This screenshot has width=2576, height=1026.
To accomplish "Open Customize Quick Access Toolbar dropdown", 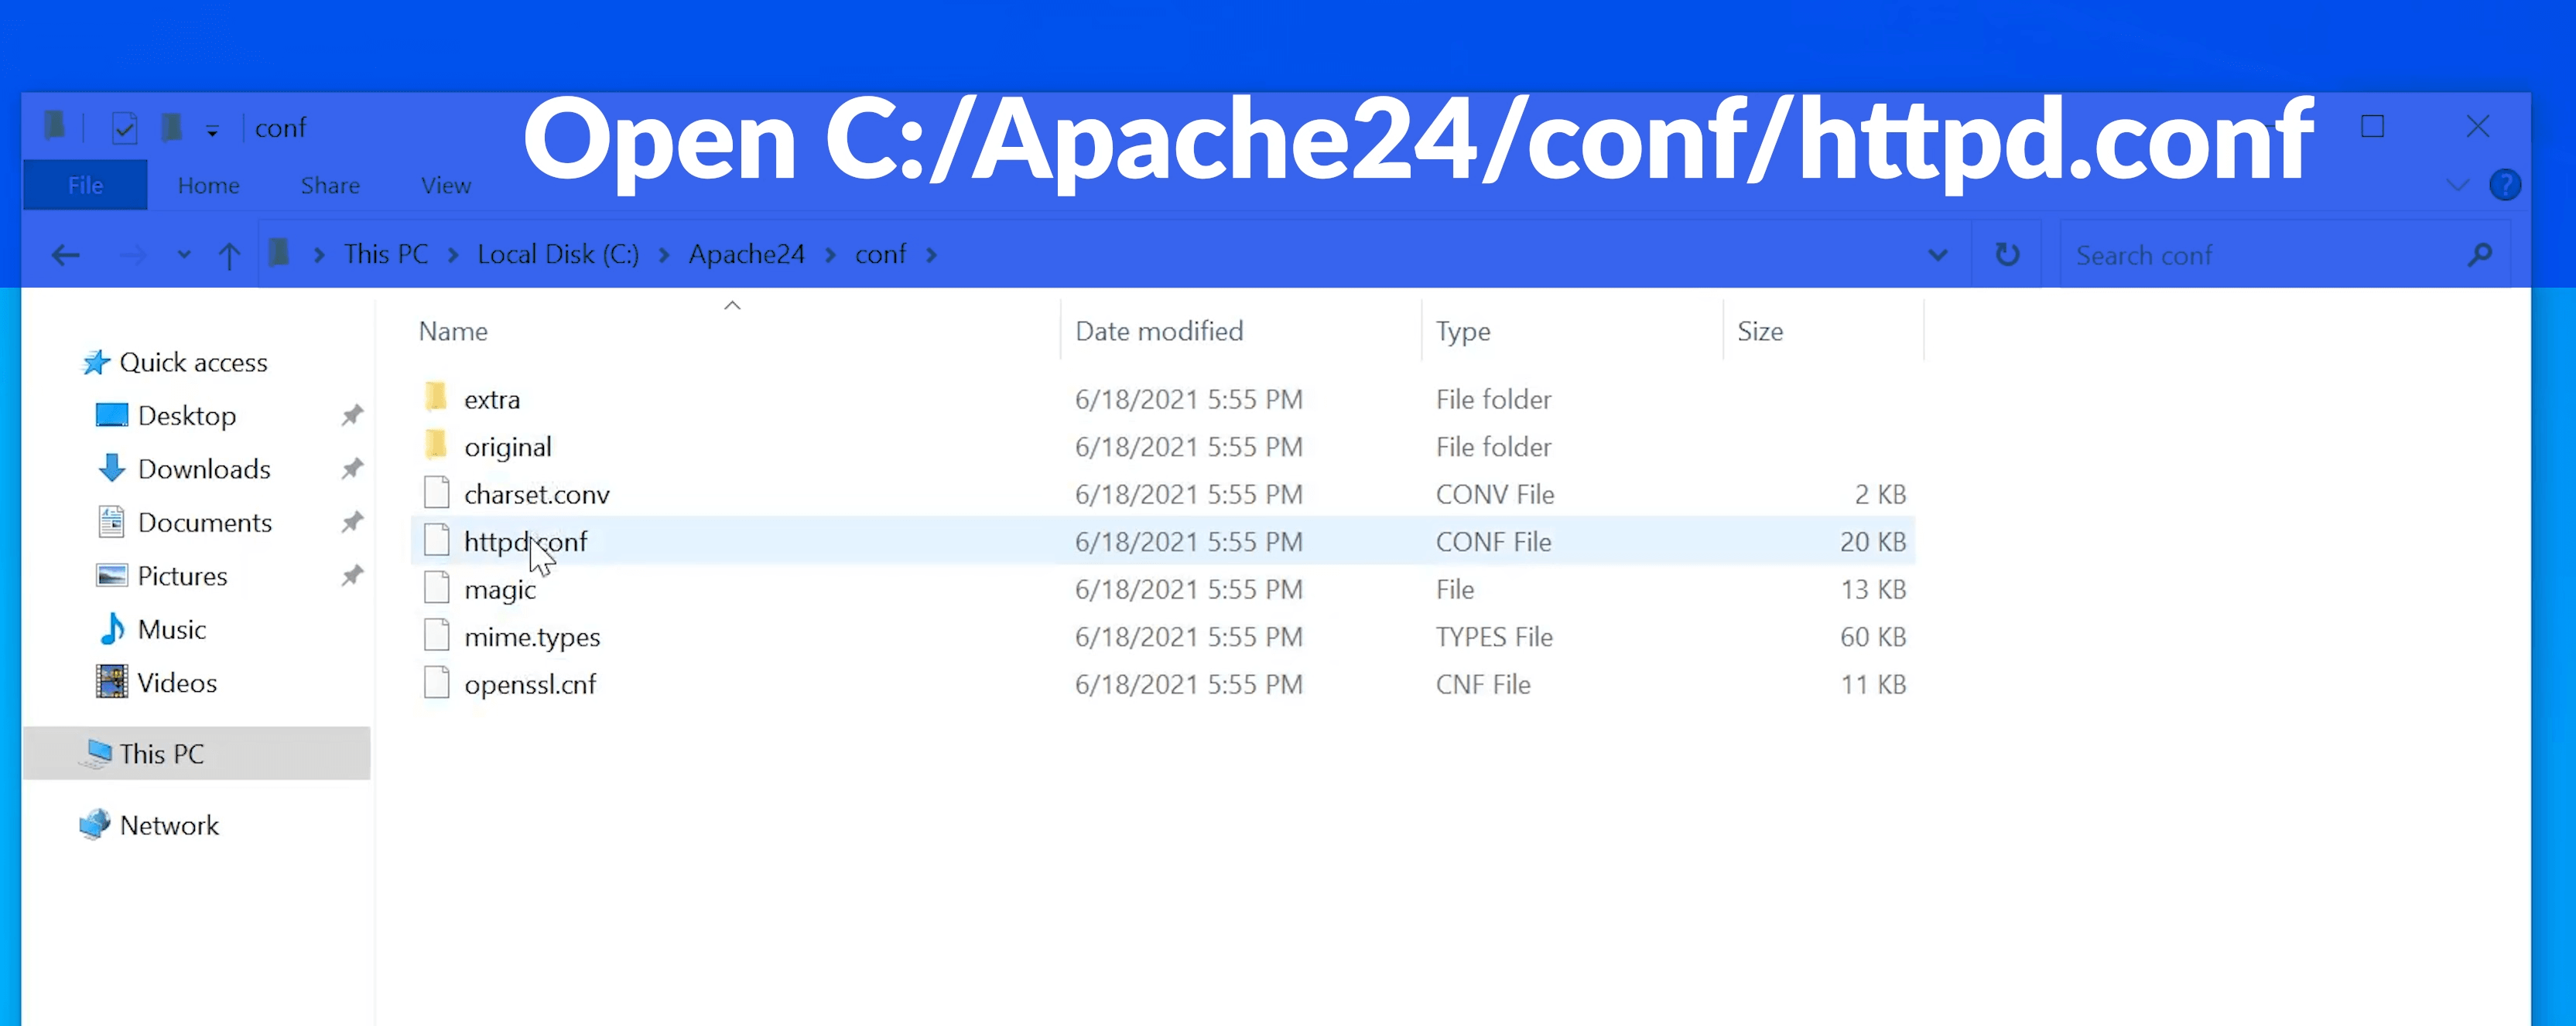I will click(x=212, y=130).
